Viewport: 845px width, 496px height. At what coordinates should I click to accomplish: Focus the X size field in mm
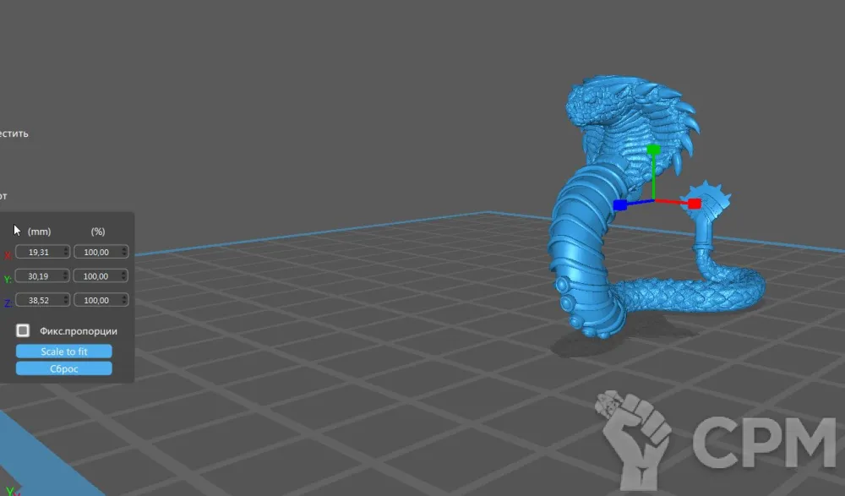pyautogui.click(x=39, y=252)
